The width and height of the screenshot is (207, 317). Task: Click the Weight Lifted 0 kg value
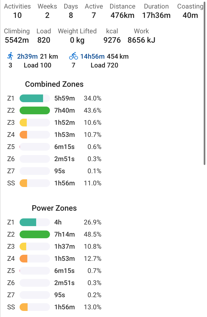pyautogui.click(x=77, y=40)
